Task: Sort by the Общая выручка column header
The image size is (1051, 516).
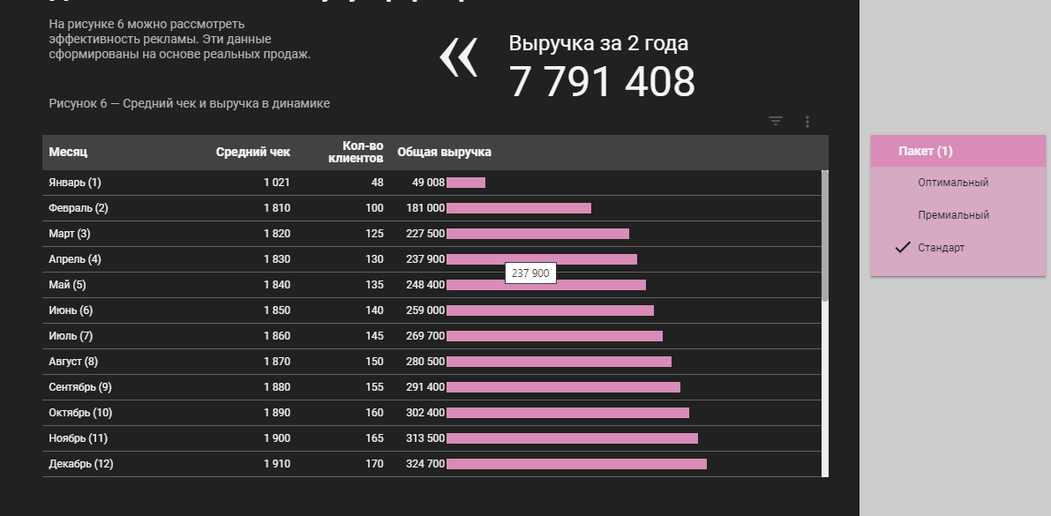Action: point(444,153)
